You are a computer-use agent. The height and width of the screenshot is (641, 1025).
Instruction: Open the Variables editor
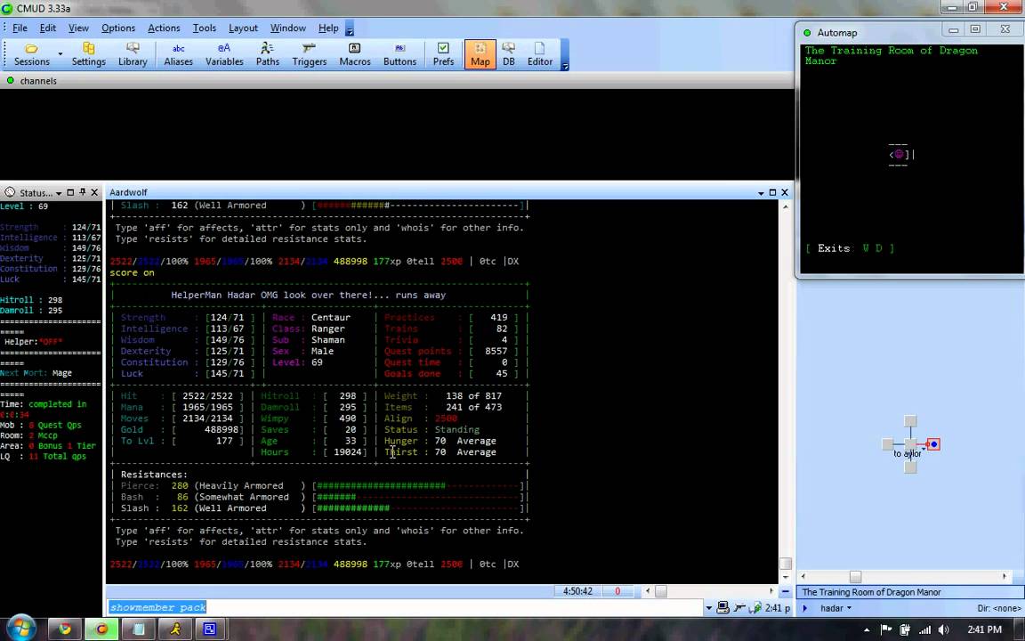point(224,54)
